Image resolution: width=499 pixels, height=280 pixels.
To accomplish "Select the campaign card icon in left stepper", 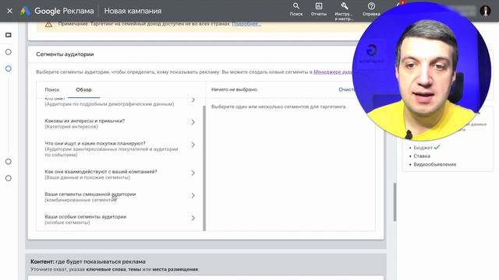I will click(x=9, y=35).
